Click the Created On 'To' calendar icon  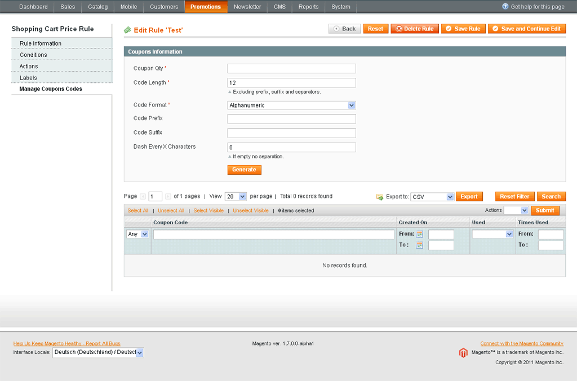[x=419, y=245]
